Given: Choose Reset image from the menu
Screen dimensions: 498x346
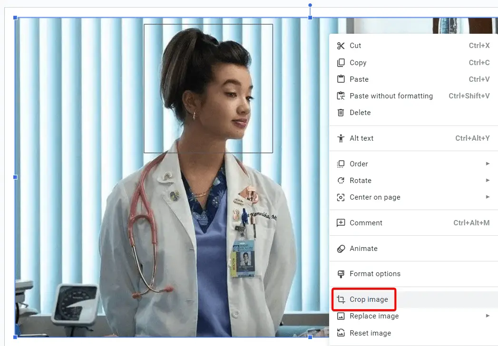Looking at the screenshot, I should point(413,333).
